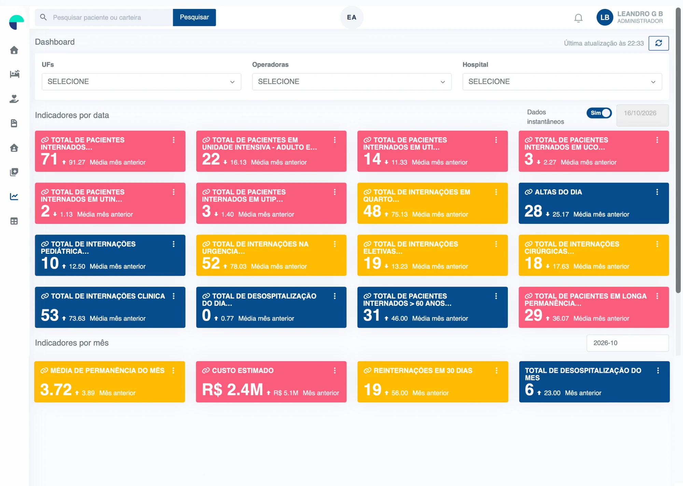Expand the Hospital SELECIONE dropdown
683x486 pixels.
click(x=562, y=82)
